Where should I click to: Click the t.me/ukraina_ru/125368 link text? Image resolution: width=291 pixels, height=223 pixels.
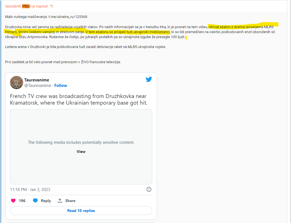(68, 17)
